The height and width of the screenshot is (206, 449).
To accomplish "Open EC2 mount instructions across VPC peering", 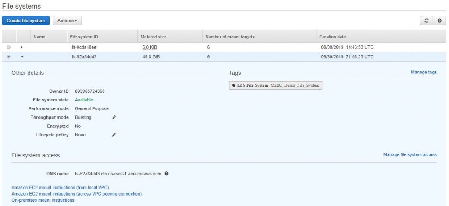I will coord(76,194).
